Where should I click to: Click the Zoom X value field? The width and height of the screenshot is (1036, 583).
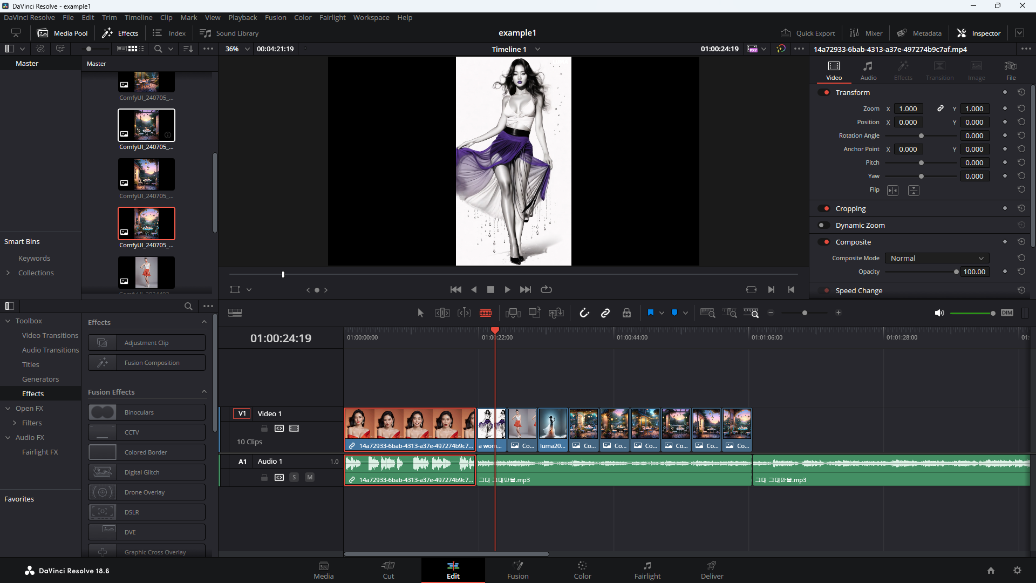(908, 109)
